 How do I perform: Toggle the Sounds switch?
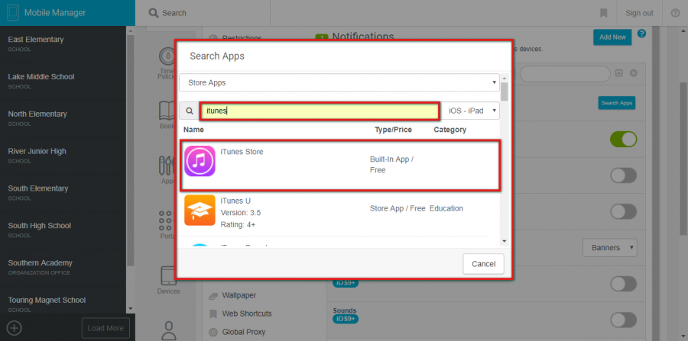click(x=623, y=320)
